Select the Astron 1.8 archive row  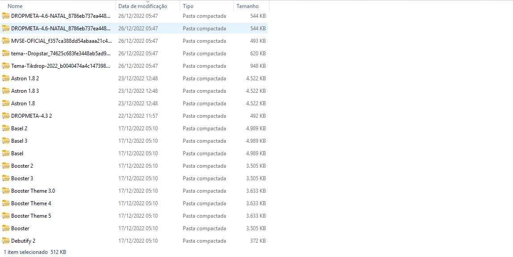click(x=23, y=104)
